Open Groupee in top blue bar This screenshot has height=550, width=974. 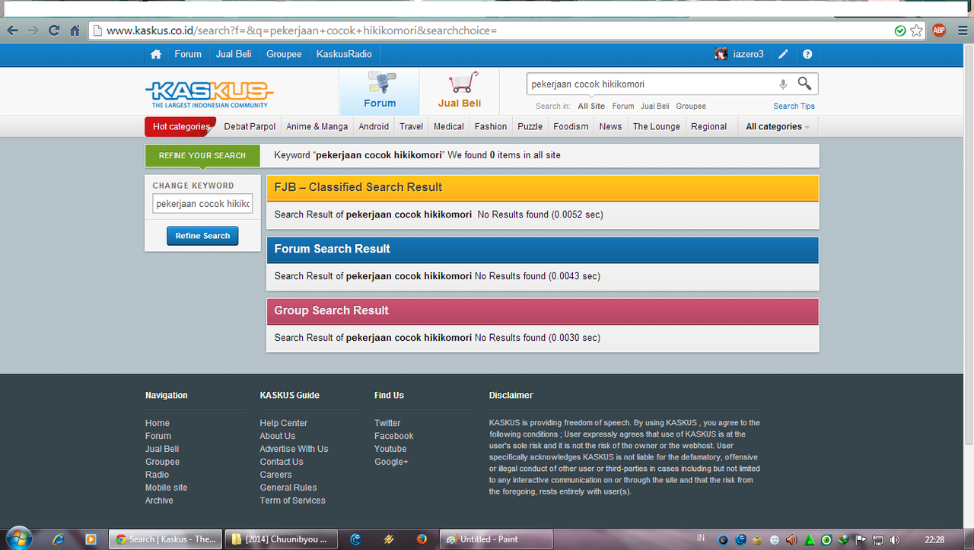pos(284,54)
